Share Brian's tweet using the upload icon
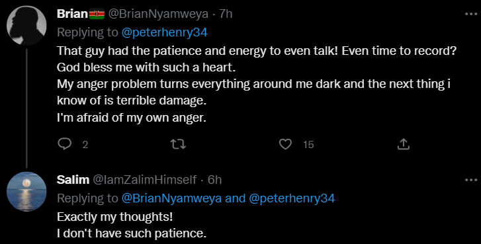The height and width of the screenshot is (244, 481). pyautogui.click(x=404, y=144)
